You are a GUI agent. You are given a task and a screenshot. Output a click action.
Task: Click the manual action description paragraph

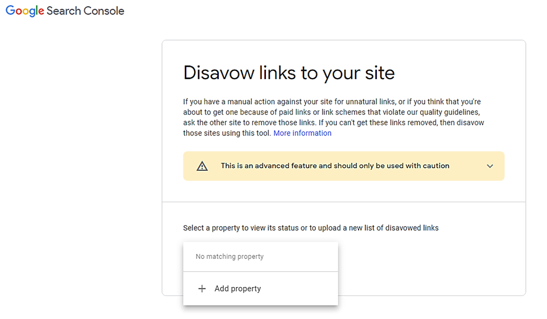tap(333, 117)
